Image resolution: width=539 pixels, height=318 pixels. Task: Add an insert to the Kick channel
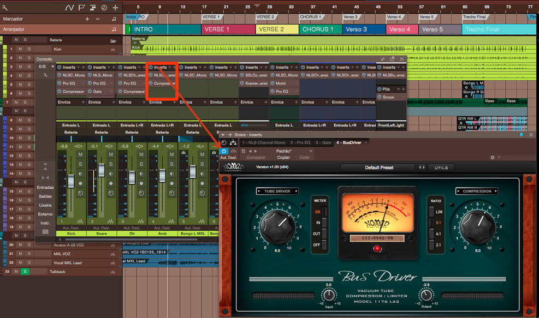[84, 67]
